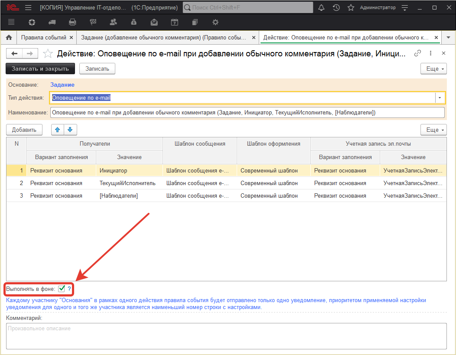Open the 'Задание' basis link
Viewport: 456px width, 355px height.
pos(62,85)
